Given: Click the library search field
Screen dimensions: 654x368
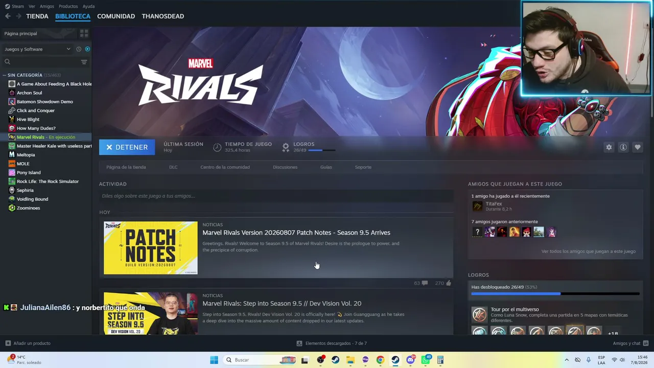Looking at the screenshot, I should click(41, 62).
